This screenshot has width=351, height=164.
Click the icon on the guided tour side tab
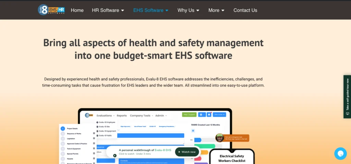point(348,114)
